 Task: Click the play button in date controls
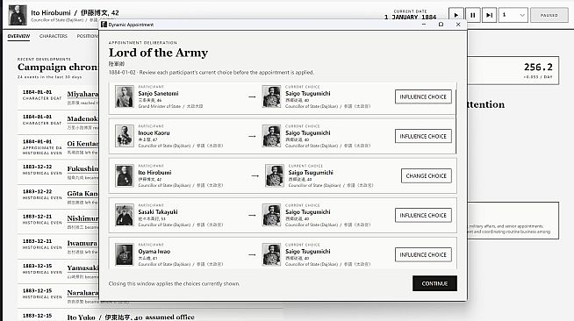[456, 15]
